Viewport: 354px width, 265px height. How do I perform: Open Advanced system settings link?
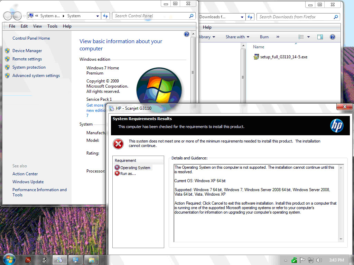pos(36,76)
